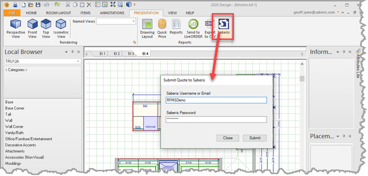Click the 3D cube render icon in quick toolbar
Image resolution: width=368 pixels, height=176 pixels.
(x=128, y=4)
